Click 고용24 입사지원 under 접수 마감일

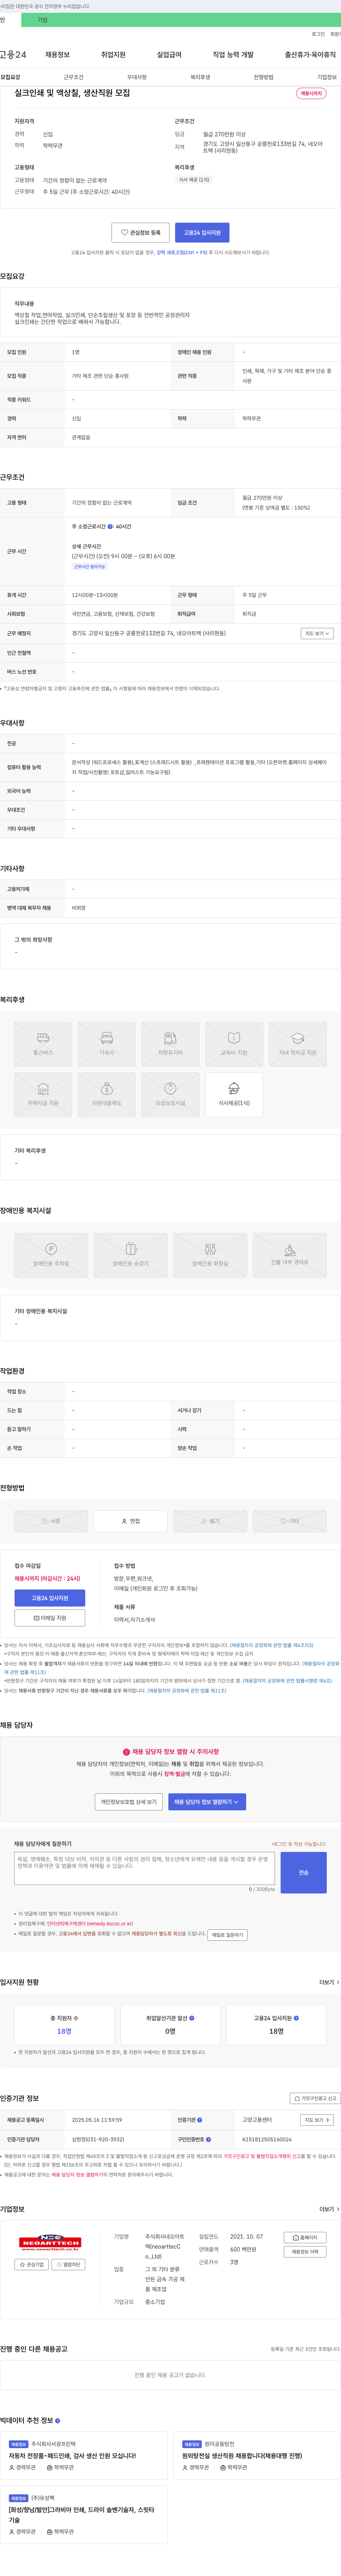tap(50, 1598)
